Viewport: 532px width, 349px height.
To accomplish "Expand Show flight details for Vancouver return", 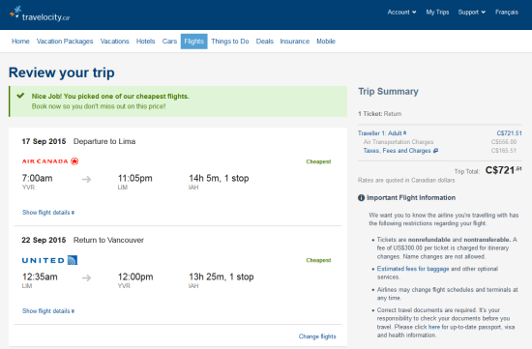I will (x=48, y=311).
